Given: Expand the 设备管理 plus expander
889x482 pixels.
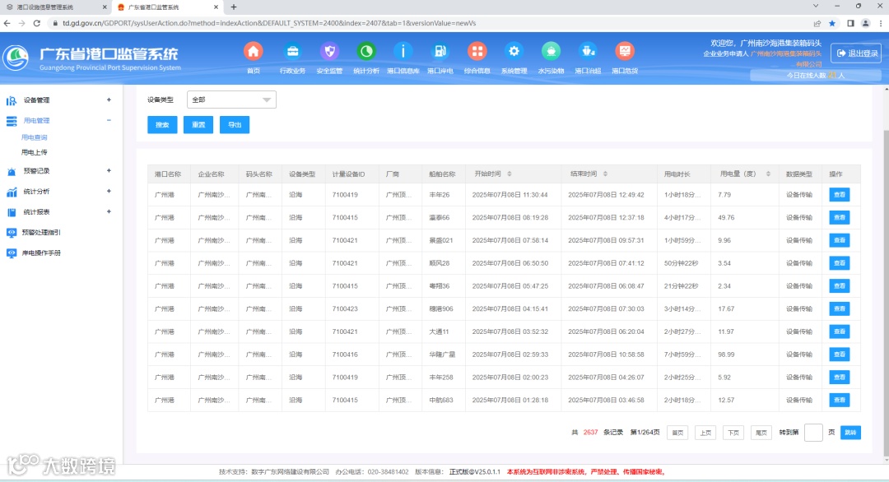Looking at the screenshot, I should point(109,100).
